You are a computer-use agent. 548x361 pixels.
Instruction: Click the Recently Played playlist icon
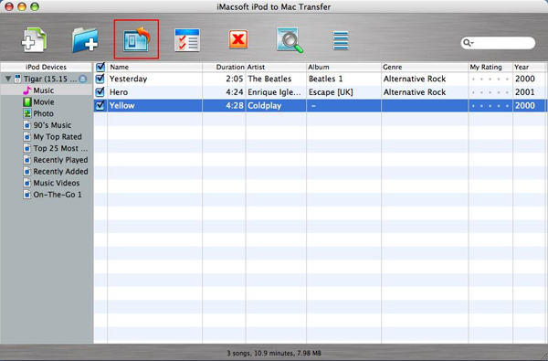pos(26,160)
